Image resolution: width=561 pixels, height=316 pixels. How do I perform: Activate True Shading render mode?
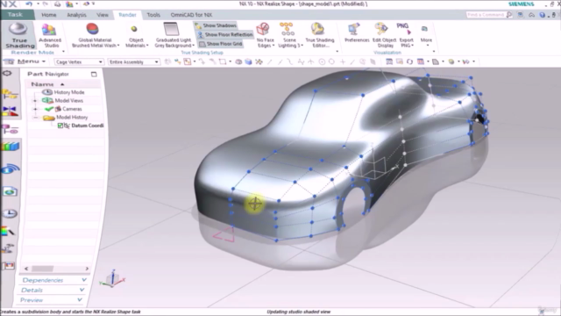[18, 35]
